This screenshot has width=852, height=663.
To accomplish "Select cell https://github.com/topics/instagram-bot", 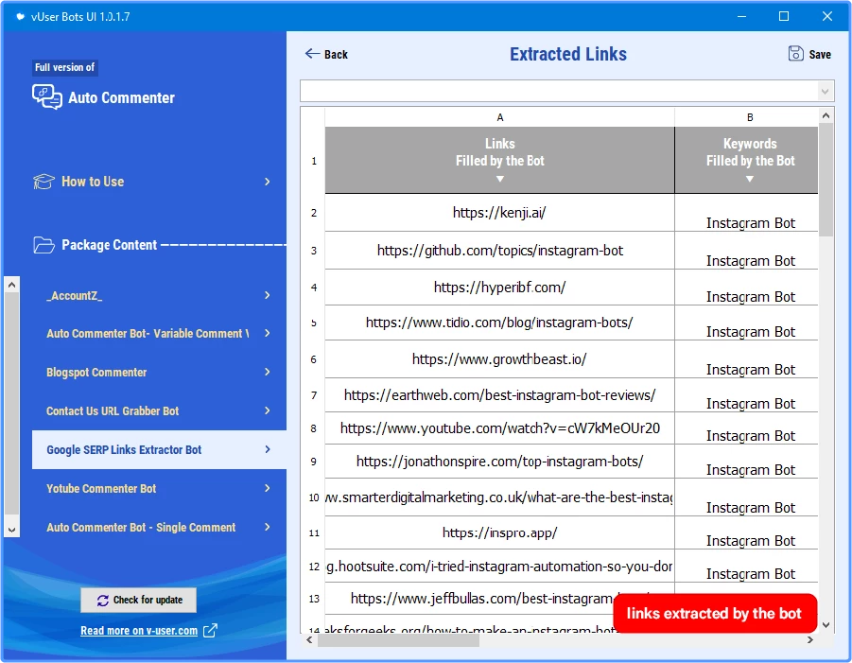I will pyautogui.click(x=500, y=251).
